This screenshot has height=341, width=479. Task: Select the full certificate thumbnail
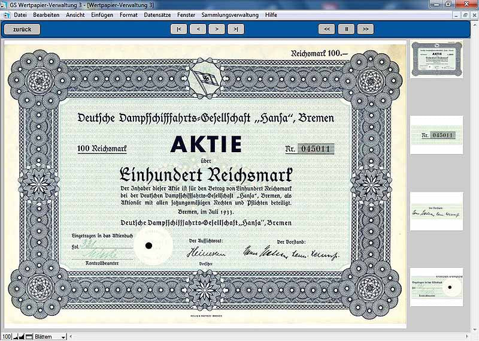click(436, 58)
